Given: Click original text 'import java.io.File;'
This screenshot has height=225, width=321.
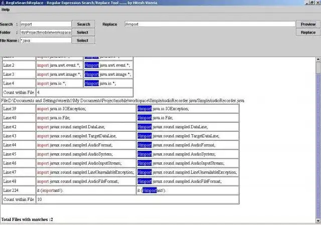Looking at the screenshot, I should pyautogui.click(x=54, y=118).
